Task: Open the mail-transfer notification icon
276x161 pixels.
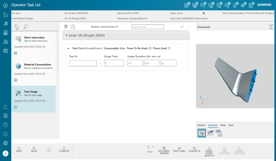Action: coord(203,5)
